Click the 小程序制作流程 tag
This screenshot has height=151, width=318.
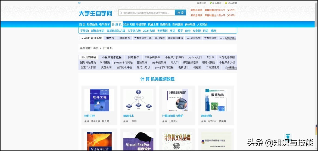tap(111, 57)
